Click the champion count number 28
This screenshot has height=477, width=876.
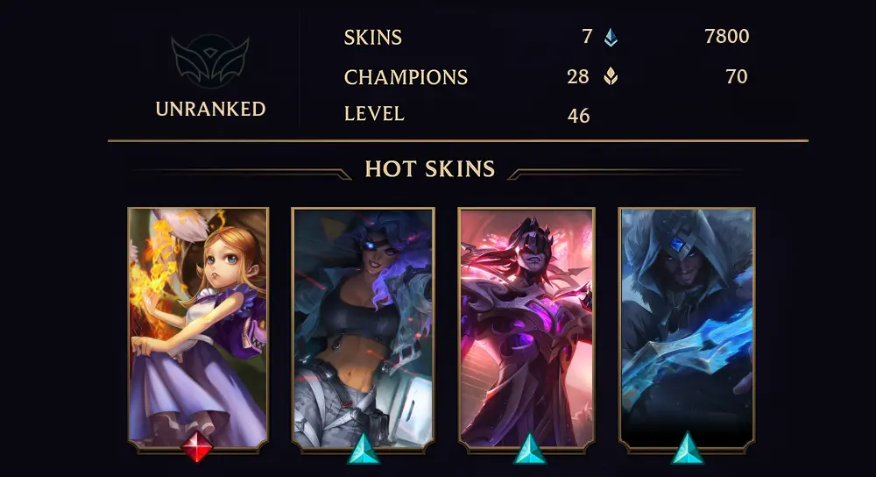[577, 76]
